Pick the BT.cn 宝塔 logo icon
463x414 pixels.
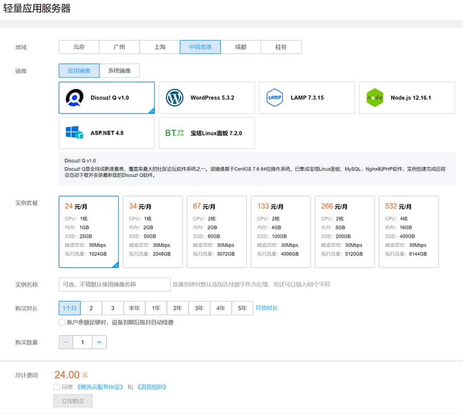click(174, 133)
